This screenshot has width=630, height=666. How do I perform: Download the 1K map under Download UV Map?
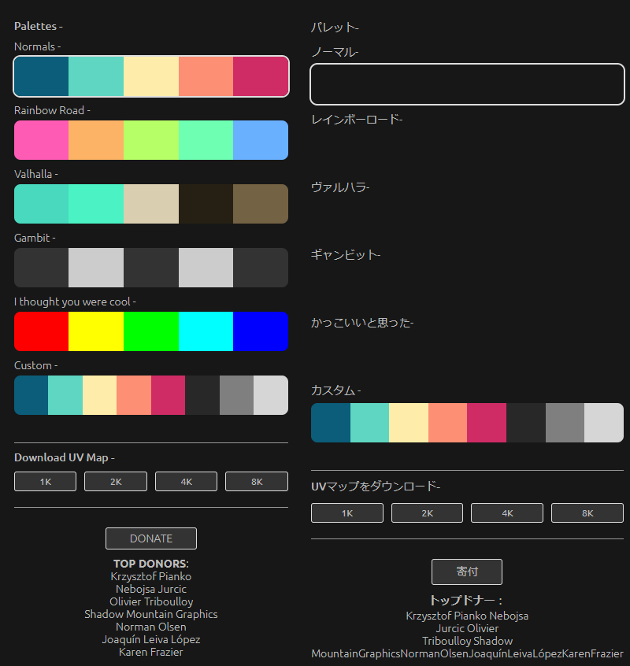[45, 482]
